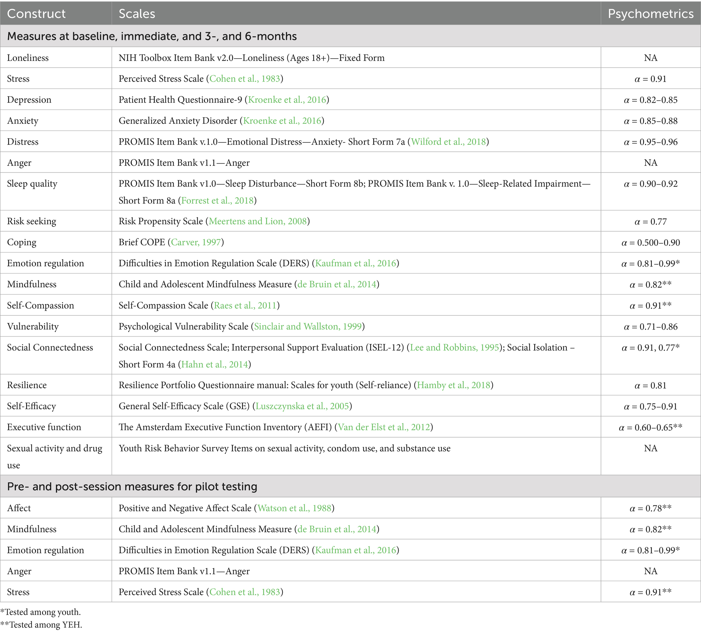Image resolution: width=701 pixels, height=633 pixels.
Task: Click the Sinclair and Wallston, 1999 citation
Action: pyautogui.click(x=308, y=326)
